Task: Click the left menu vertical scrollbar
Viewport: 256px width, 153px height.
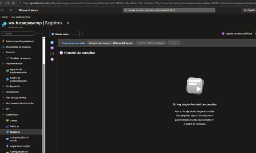Action: (44, 95)
